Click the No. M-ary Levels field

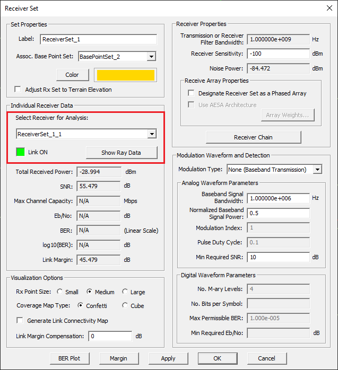(278, 289)
